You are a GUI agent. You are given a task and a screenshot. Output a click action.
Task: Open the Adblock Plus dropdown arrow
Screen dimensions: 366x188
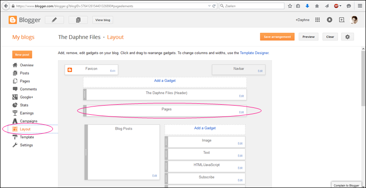[340, 6]
